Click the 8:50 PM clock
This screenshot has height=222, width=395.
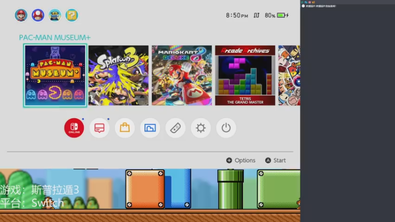click(x=237, y=15)
